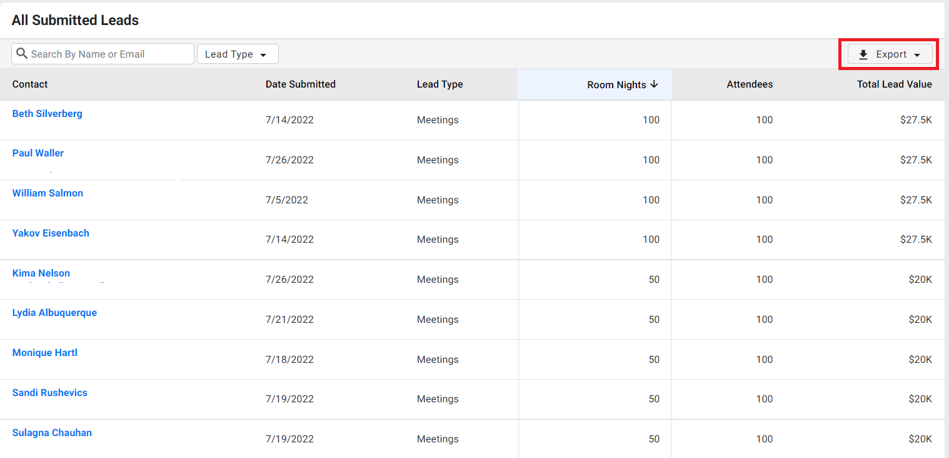This screenshot has height=458, width=949.
Task: Open the Lead Type filter dropdown
Action: pos(238,54)
